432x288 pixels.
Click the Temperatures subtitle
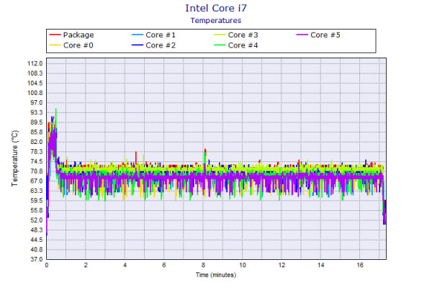coord(216,20)
